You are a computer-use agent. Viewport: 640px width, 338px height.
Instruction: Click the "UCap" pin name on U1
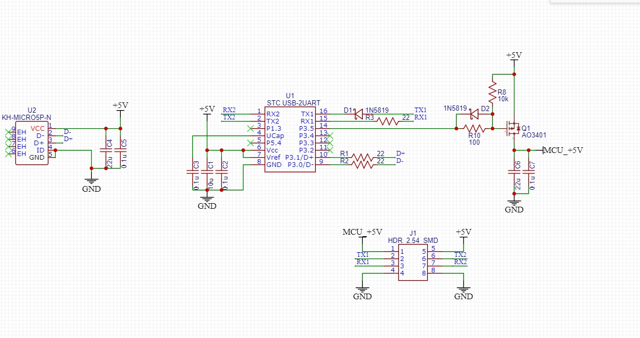click(x=275, y=135)
